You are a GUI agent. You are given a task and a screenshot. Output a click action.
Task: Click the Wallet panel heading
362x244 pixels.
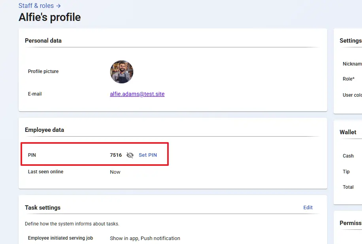pyautogui.click(x=348, y=132)
